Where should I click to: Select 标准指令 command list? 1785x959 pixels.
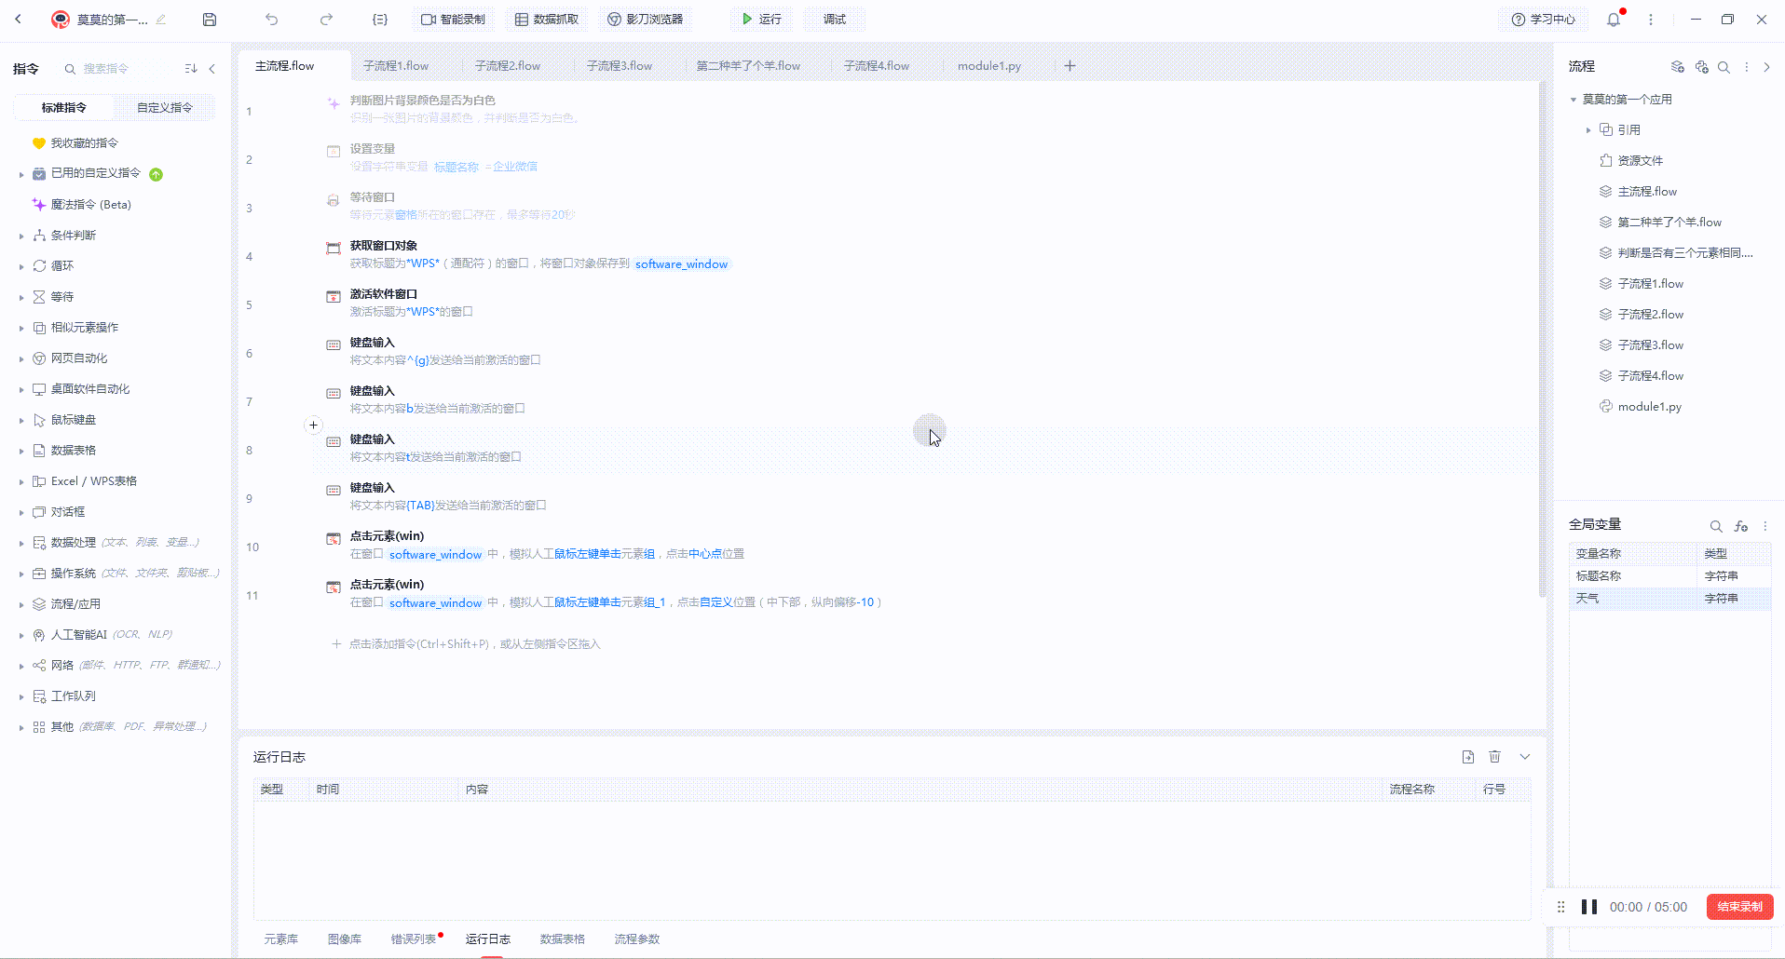click(x=64, y=108)
